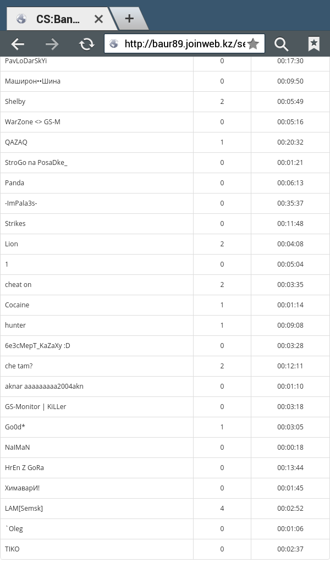The height and width of the screenshot is (563, 330).
Task: Bookmark the page using the star icon
Action: pos(253,44)
